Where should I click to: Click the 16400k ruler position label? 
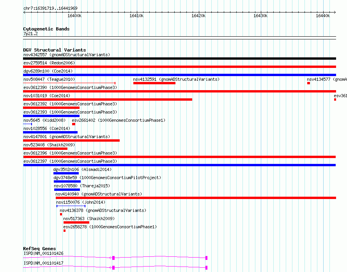pos(74,16)
